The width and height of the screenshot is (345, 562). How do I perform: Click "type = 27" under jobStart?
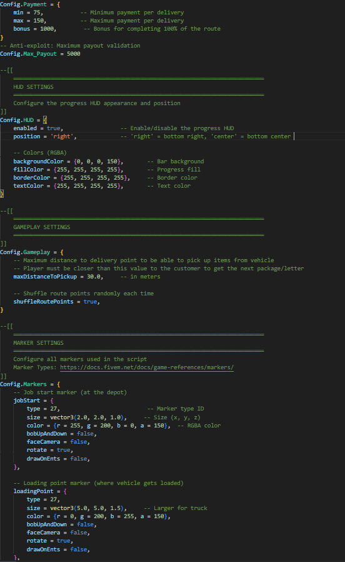[x=43, y=409]
